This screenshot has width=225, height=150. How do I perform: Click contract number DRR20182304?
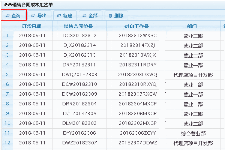pyautogui.click(x=79, y=104)
